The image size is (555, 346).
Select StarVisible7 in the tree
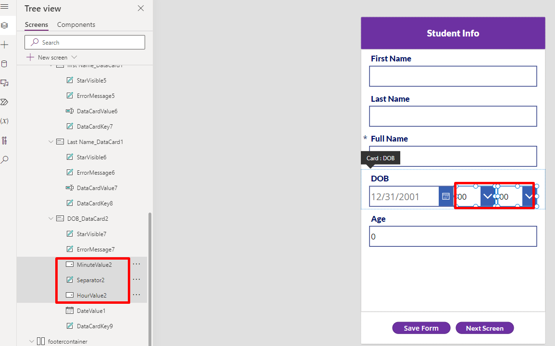click(91, 234)
